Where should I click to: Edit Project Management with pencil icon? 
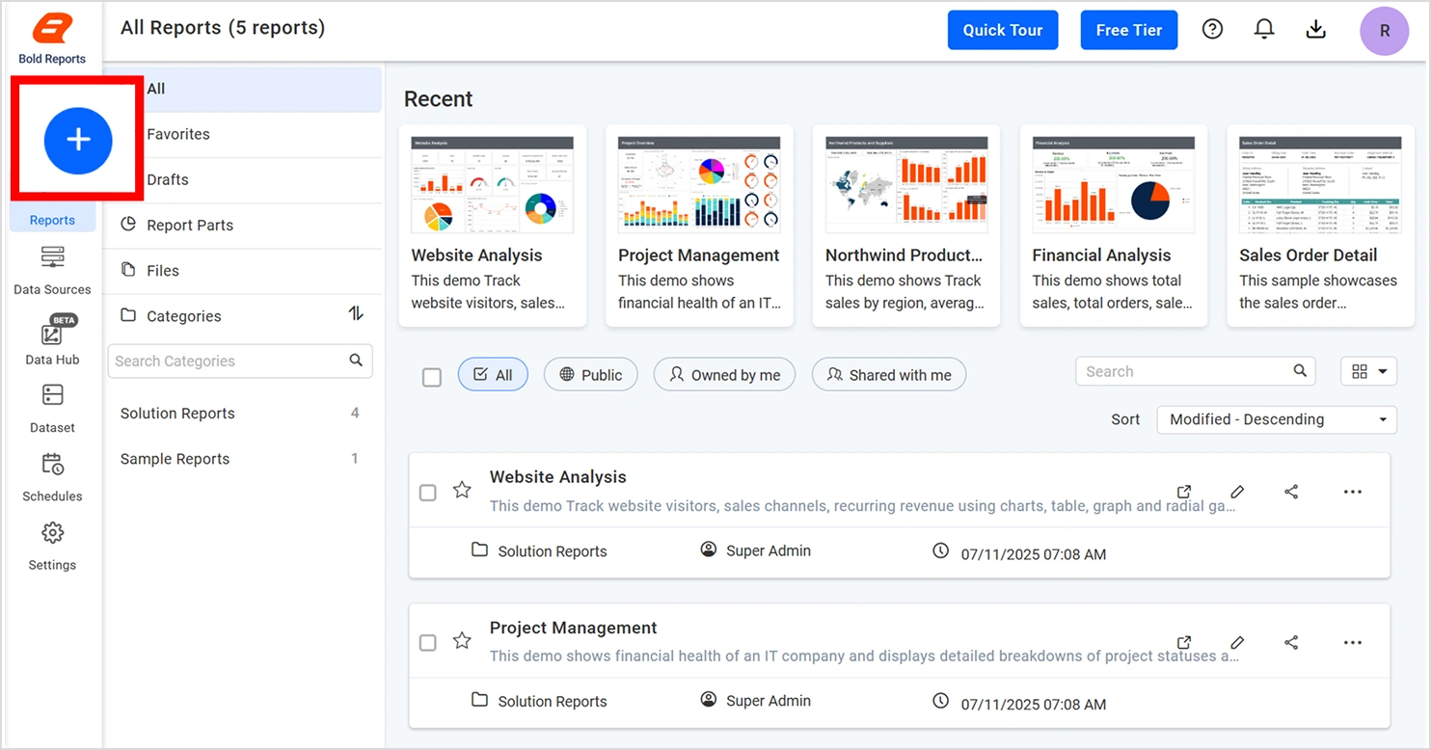[1237, 642]
